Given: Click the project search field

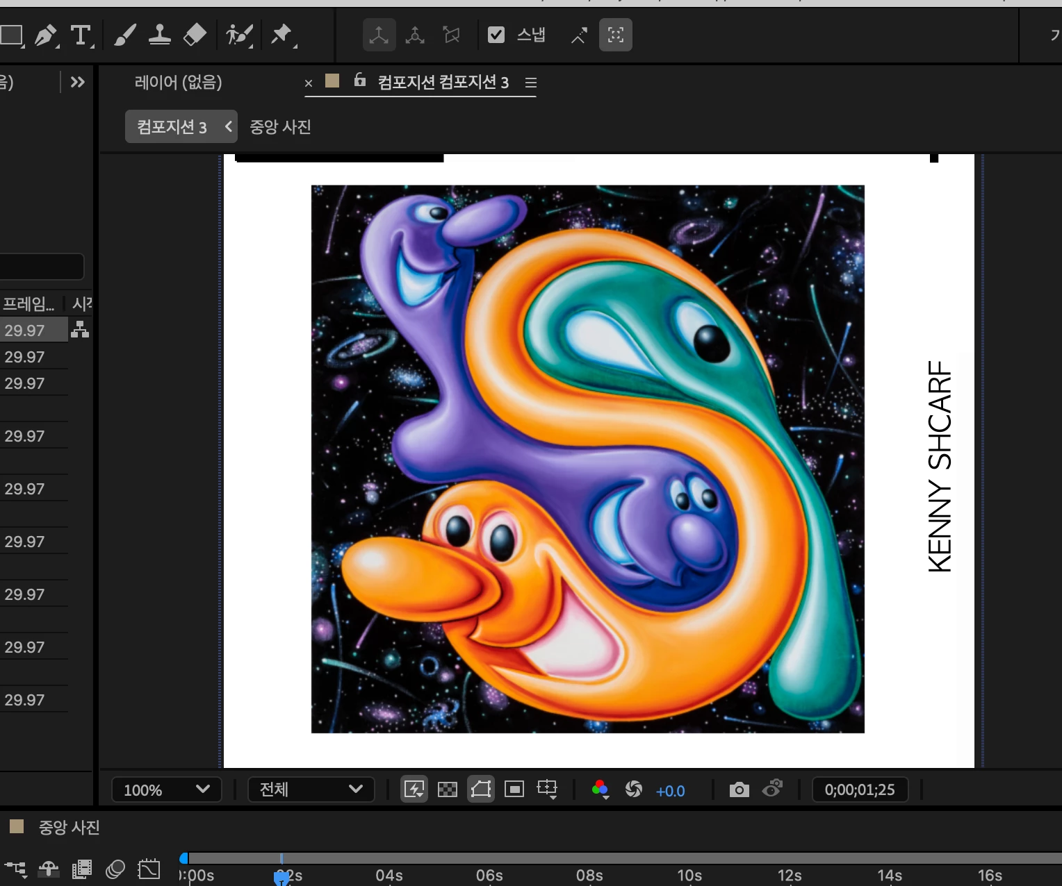Looking at the screenshot, I should [42, 267].
